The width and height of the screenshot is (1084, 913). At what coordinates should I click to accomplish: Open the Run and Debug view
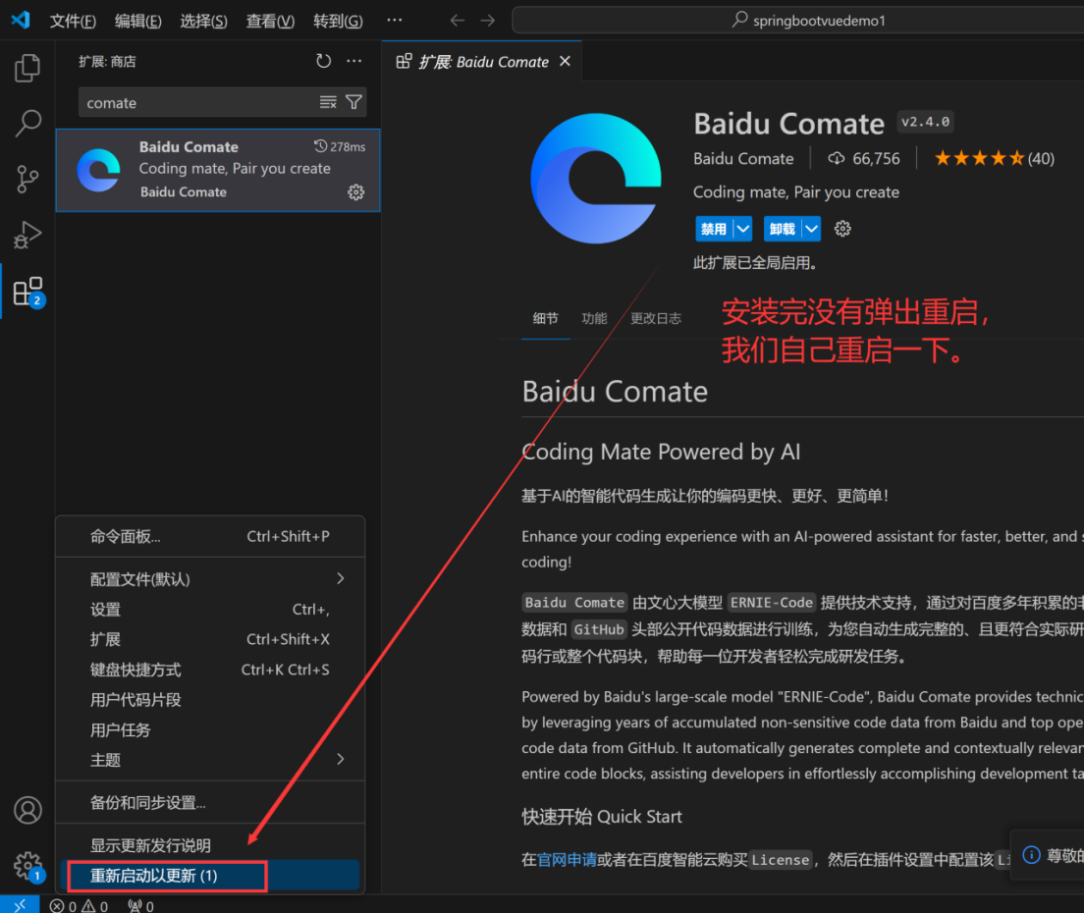27,235
